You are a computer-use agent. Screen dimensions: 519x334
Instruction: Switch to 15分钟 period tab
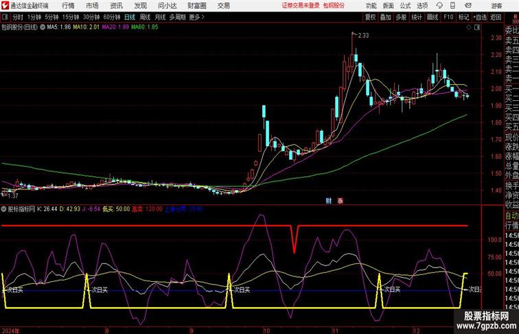[71, 17]
